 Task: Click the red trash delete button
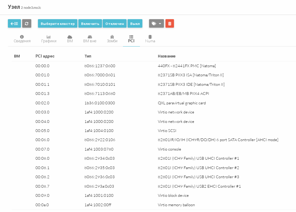(170, 23)
